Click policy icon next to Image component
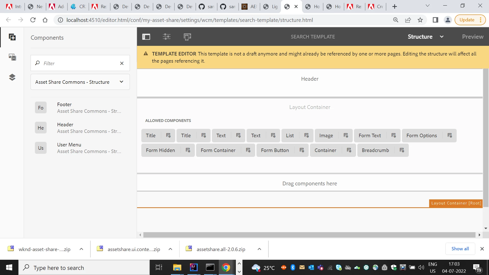Viewport: 489px width, 275px height. (x=346, y=135)
